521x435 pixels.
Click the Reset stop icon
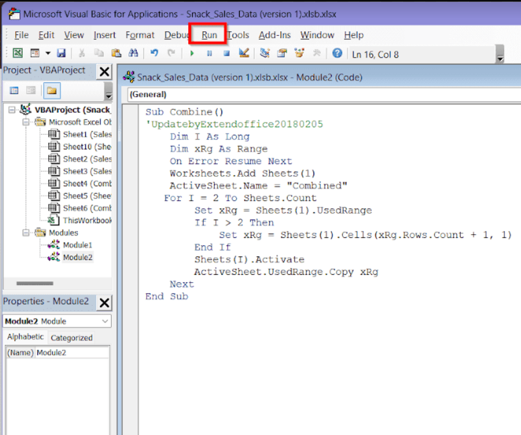(x=227, y=53)
